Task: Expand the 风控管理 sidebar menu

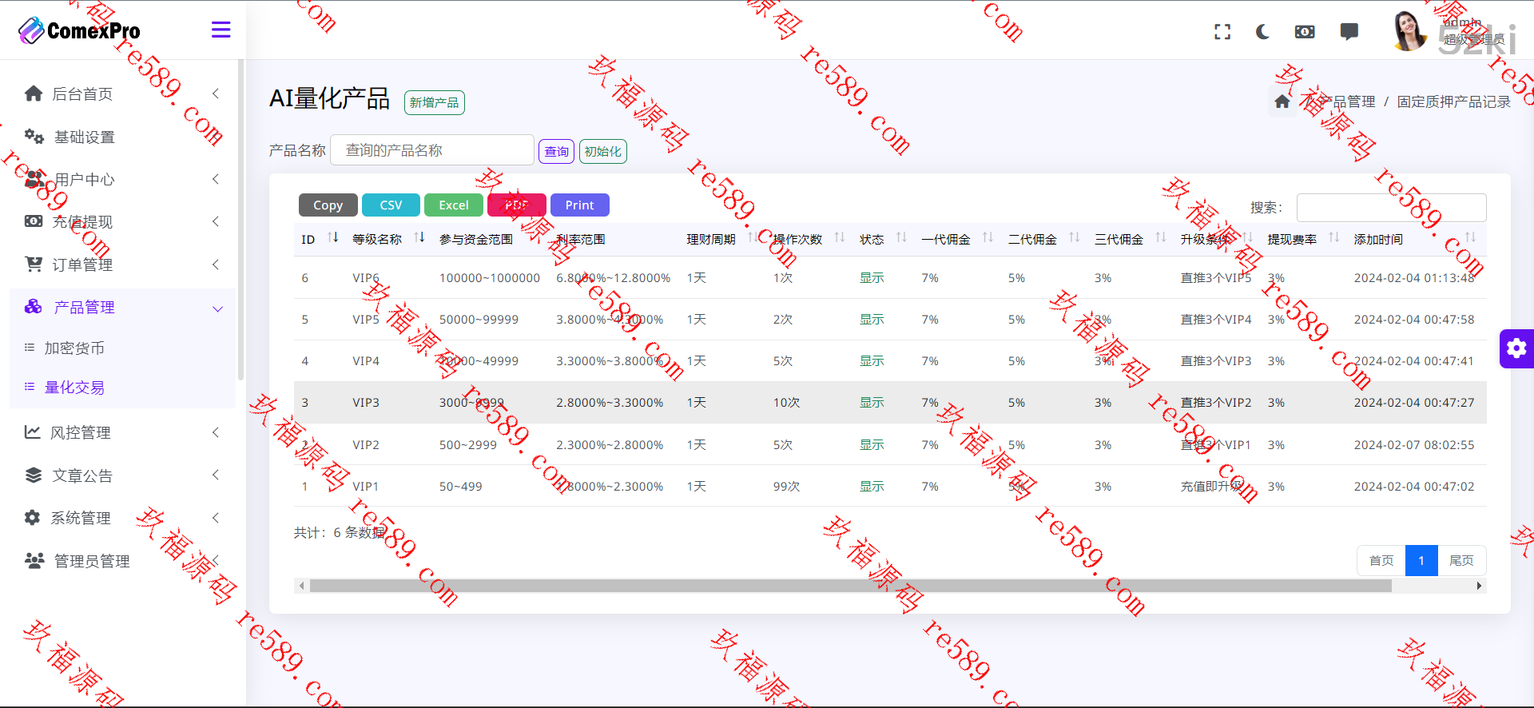Action: [x=120, y=432]
